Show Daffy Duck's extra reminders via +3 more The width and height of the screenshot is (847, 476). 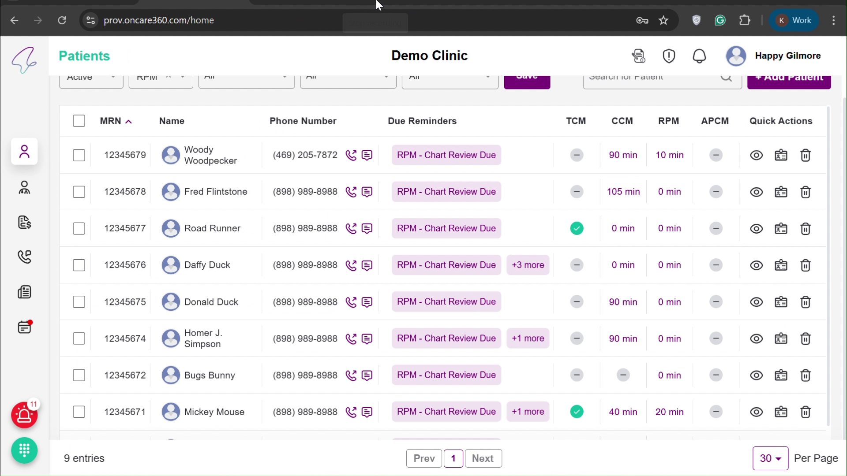[x=528, y=265]
